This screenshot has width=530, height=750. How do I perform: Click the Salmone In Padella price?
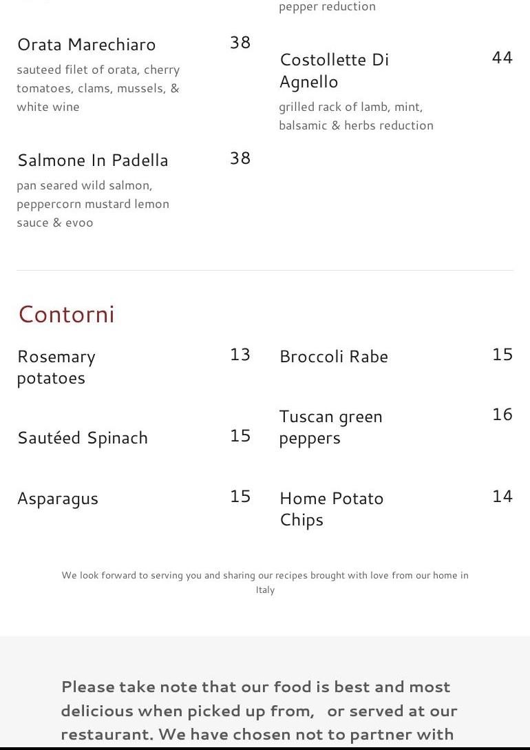coord(240,158)
